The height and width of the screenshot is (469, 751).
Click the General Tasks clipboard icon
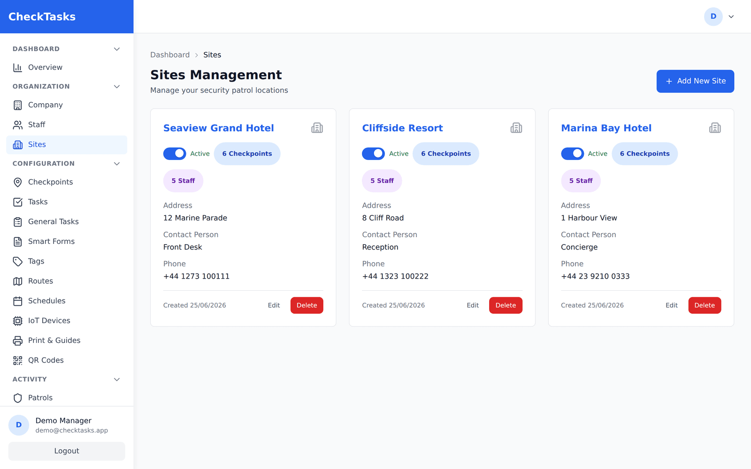pyautogui.click(x=18, y=222)
